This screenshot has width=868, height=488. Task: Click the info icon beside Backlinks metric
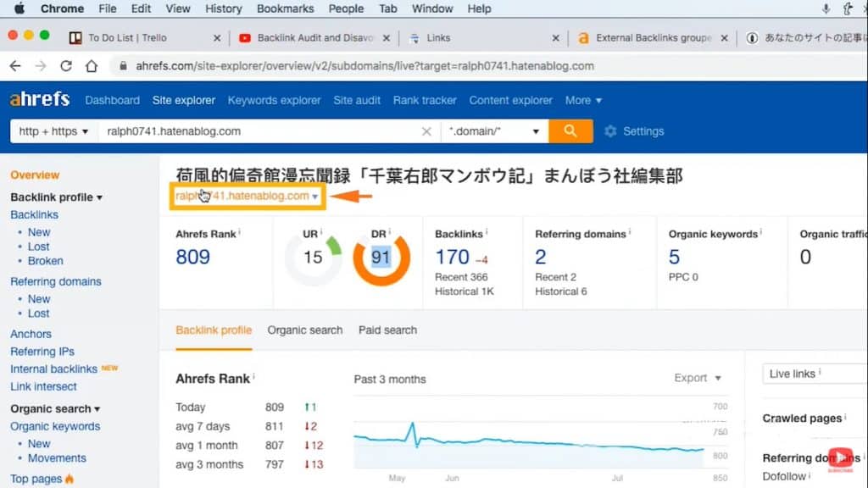tap(486, 232)
